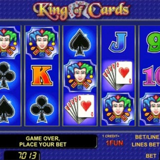Screen dimensions: 160x160
Task: Click the black spade at bottom of reel one
Action: (7, 109)
